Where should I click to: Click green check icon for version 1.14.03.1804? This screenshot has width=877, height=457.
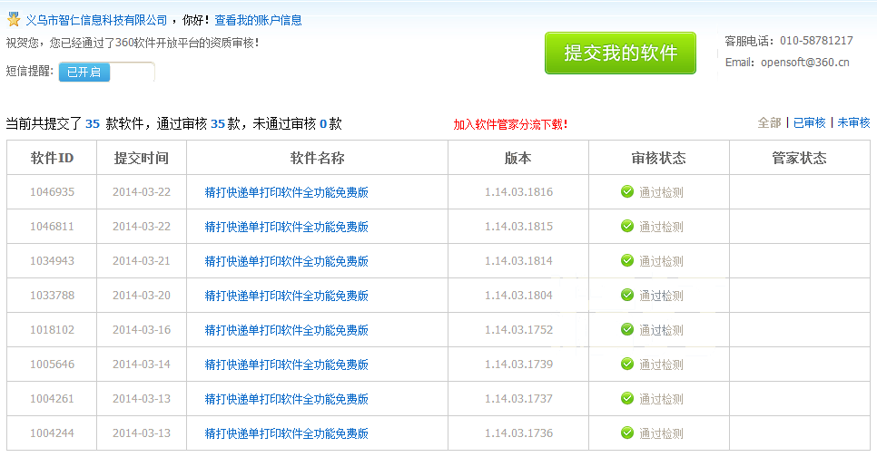626,295
